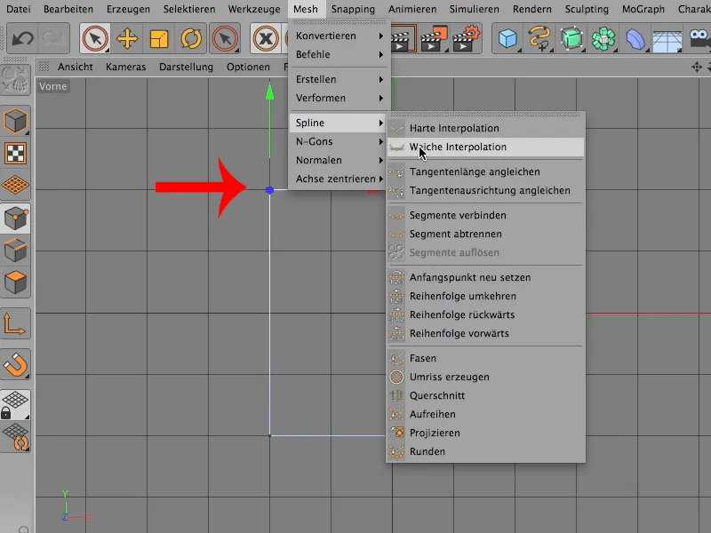This screenshot has height=533, width=711.
Task: Click the camera object icon
Action: pos(699,39)
